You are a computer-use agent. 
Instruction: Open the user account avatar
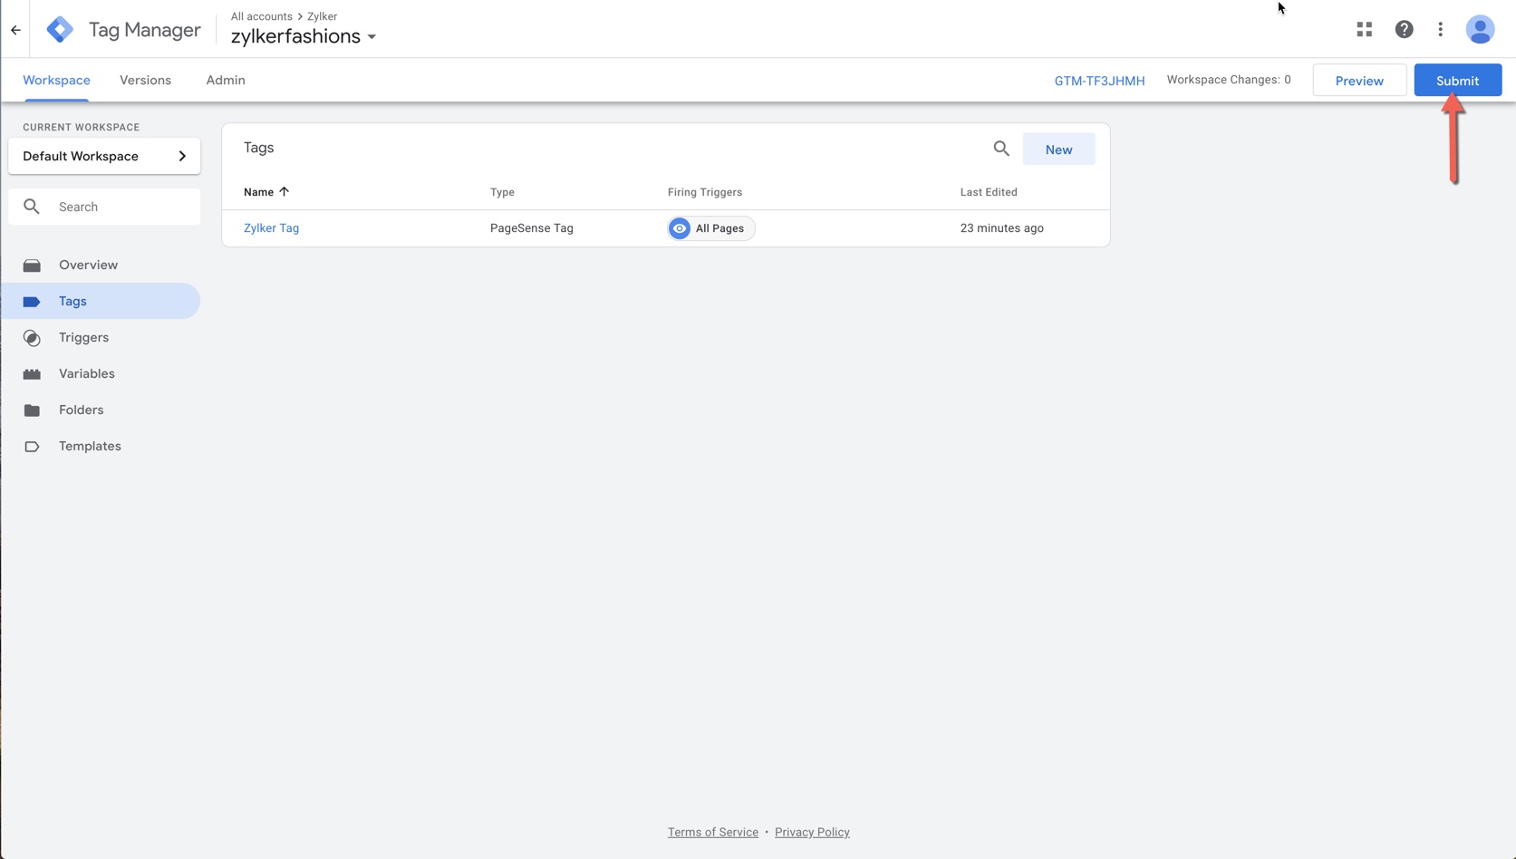pyautogui.click(x=1480, y=29)
